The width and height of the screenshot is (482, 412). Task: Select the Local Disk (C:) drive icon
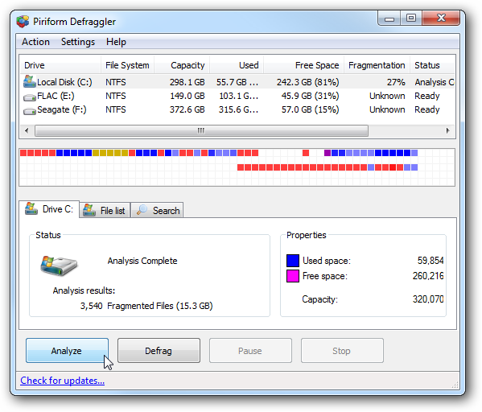tap(30, 81)
